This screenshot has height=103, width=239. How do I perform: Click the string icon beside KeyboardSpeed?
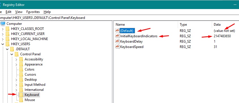[117, 47]
